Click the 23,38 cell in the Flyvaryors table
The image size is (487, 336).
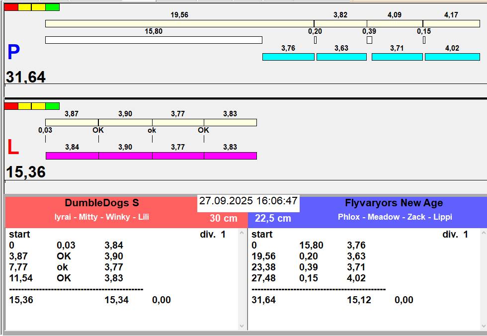coord(263,267)
